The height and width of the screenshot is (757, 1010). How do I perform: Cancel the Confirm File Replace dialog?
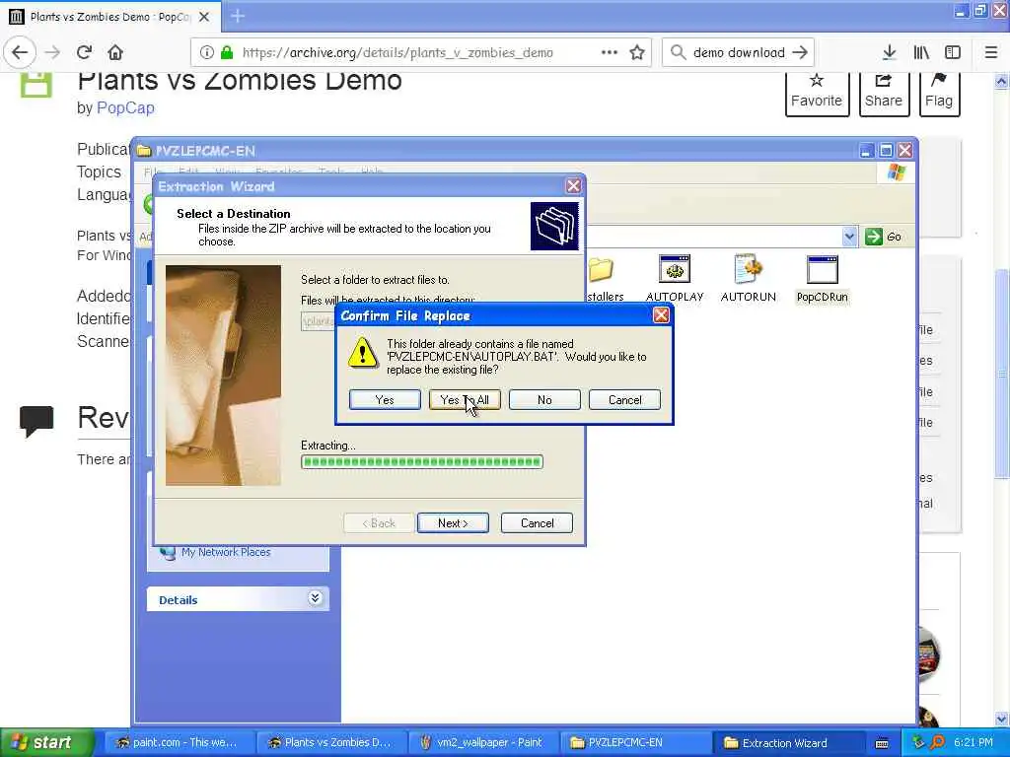624,400
